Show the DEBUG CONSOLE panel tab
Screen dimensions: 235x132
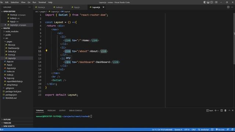[76, 110]
